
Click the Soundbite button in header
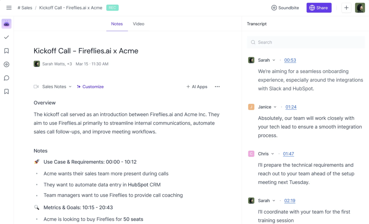285,8
